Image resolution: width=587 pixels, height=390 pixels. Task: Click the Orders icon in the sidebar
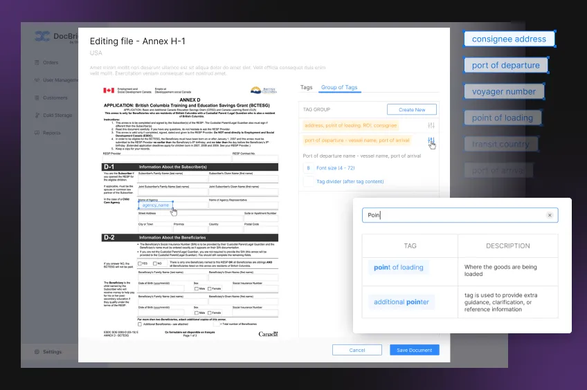(37, 62)
